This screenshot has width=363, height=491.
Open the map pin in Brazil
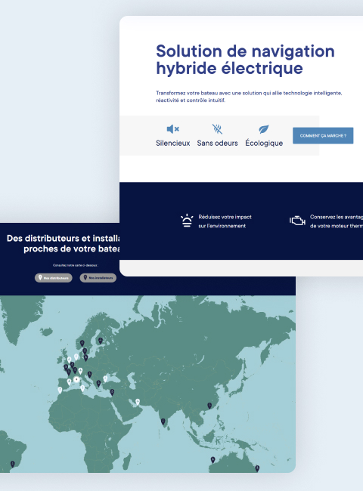(x=13, y=464)
